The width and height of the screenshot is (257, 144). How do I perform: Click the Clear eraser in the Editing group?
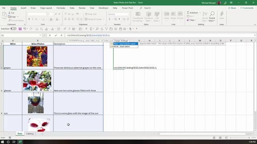[188, 20]
